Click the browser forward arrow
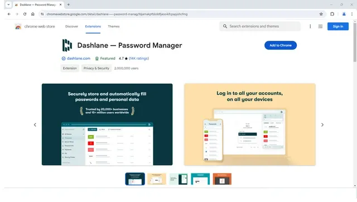357x202 pixels. click(17, 14)
